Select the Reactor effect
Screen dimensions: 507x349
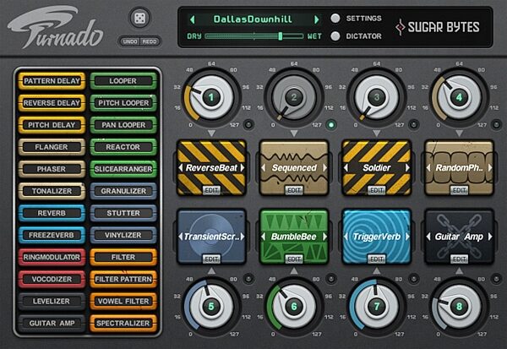pyautogui.click(x=123, y=147)
